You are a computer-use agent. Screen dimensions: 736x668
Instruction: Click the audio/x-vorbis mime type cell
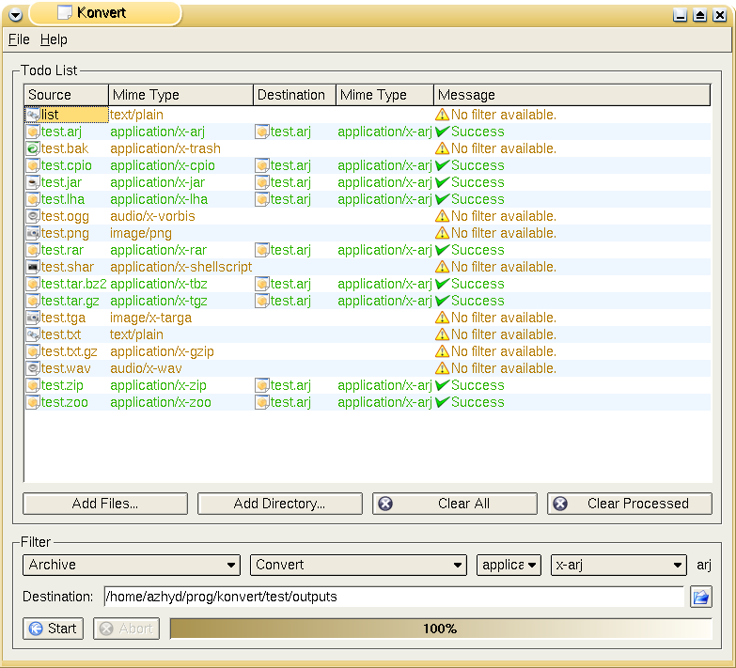click(x=152, y=216)
